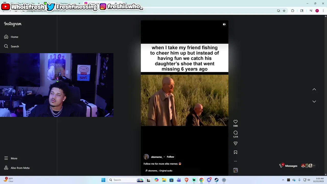
Task: Show hidden system tray icons
Action: tap(283, 180)
